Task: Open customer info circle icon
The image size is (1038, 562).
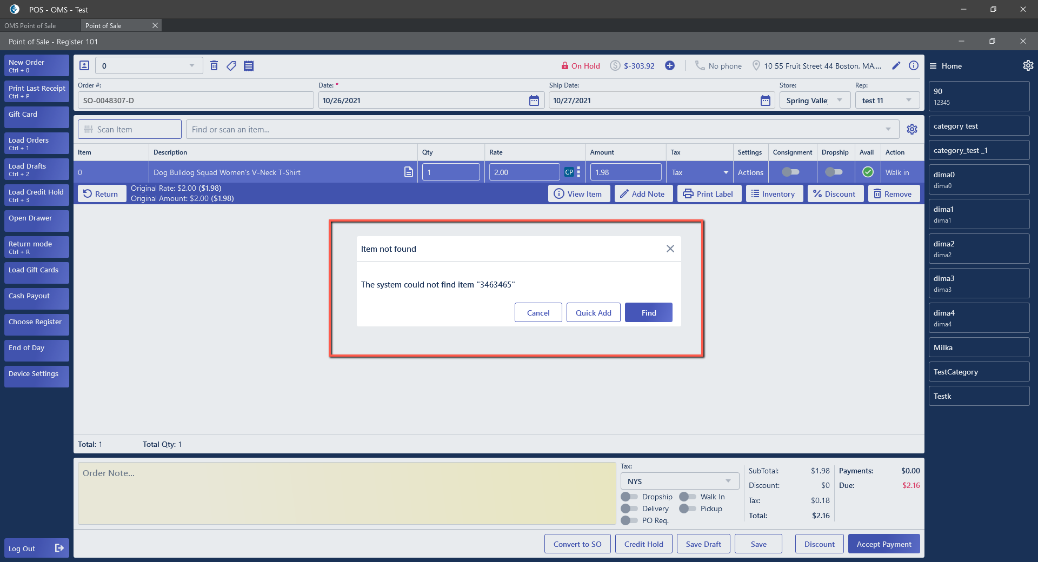Action: 914,65
